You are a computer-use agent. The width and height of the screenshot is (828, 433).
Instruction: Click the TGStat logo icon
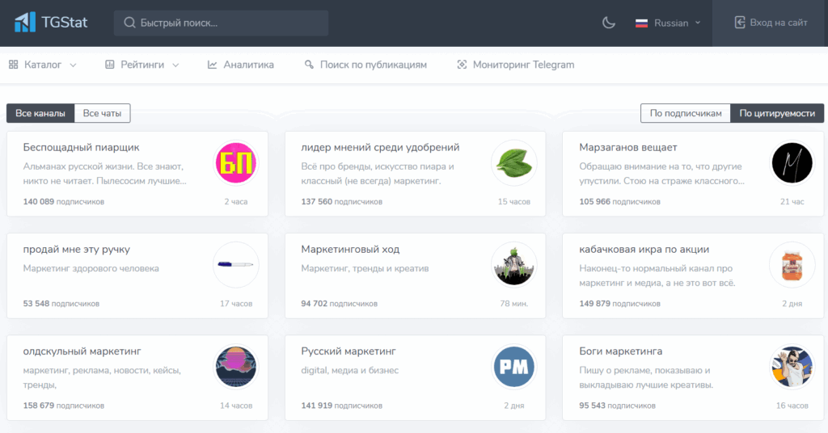25,22
